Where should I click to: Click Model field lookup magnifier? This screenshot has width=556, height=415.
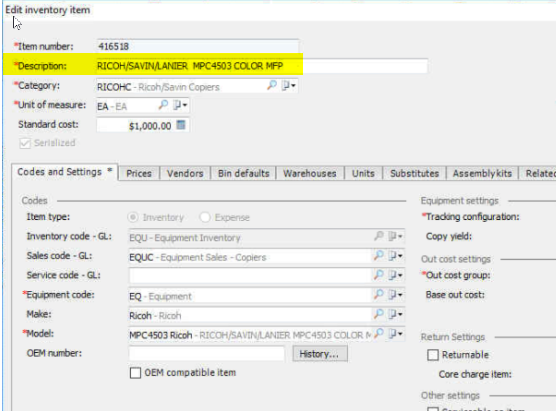tap(379, 333)
